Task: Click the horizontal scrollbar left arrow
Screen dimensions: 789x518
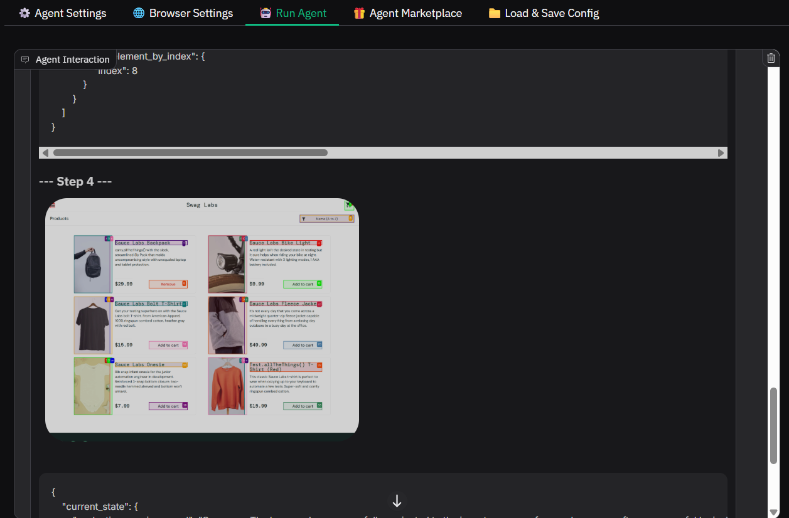Action: point(45,153)
